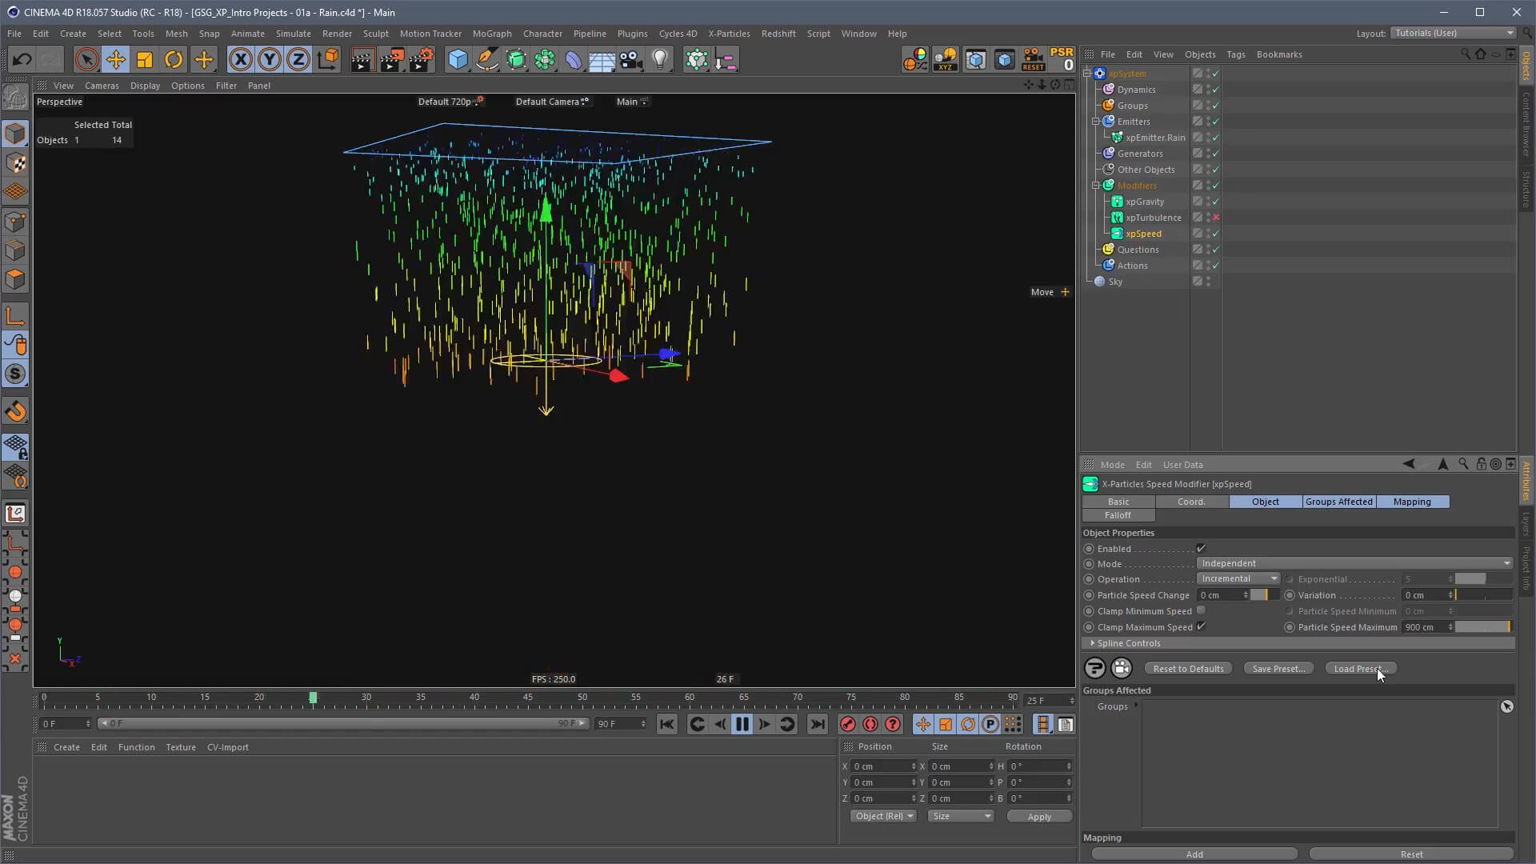Open the Operation Incremental dropdown
Image resolution: width=1536 pixels, height=864 pixels.
(1238, 579)
